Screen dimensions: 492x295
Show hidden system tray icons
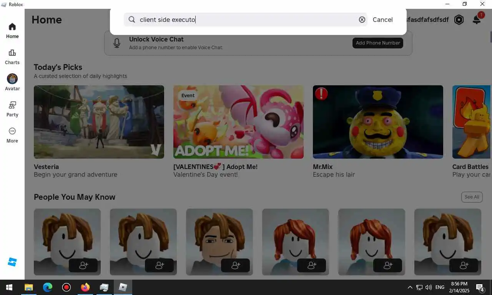click(410, 287)
